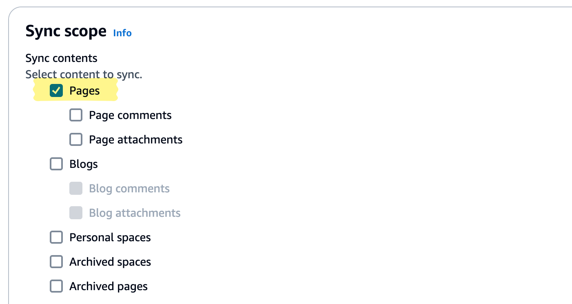Viewport: 572px width, 304px height.
Task: Uncheck the Pages checkbox
Action: pyautogui.click(x=56, y=91)
